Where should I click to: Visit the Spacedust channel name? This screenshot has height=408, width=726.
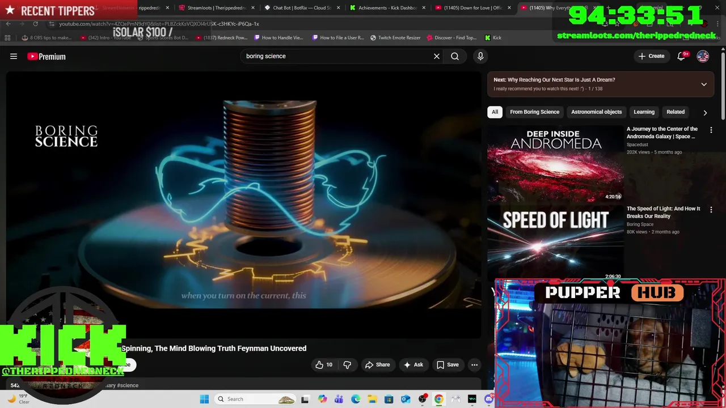click(638, 144)
